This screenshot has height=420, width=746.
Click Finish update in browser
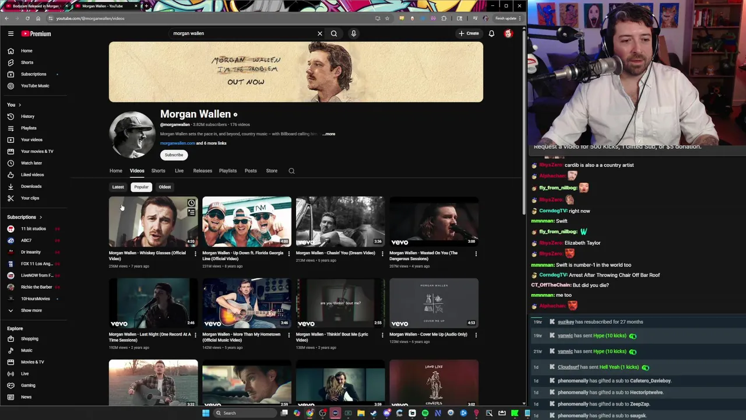coord(506,18)
